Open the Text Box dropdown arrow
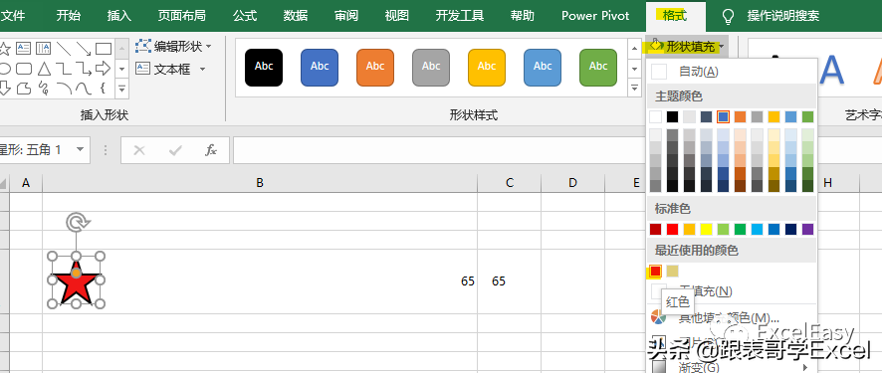 point(202,69)
